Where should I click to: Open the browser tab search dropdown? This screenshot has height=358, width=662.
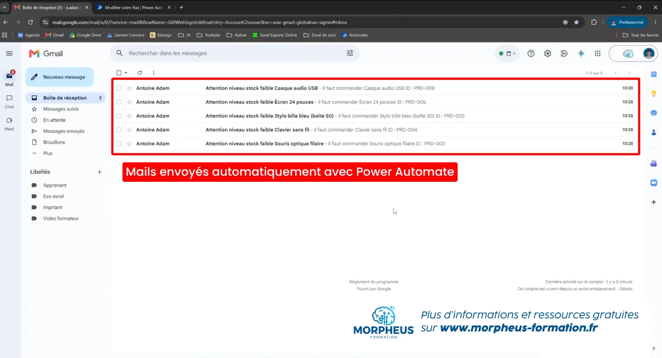[x=5, y=7]
